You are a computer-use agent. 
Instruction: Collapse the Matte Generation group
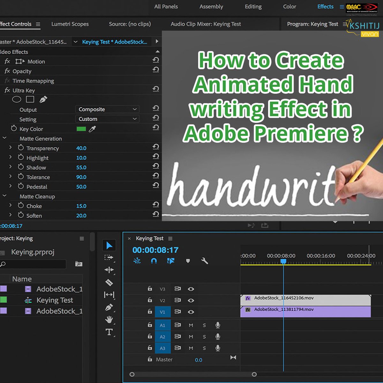point(4,138)
